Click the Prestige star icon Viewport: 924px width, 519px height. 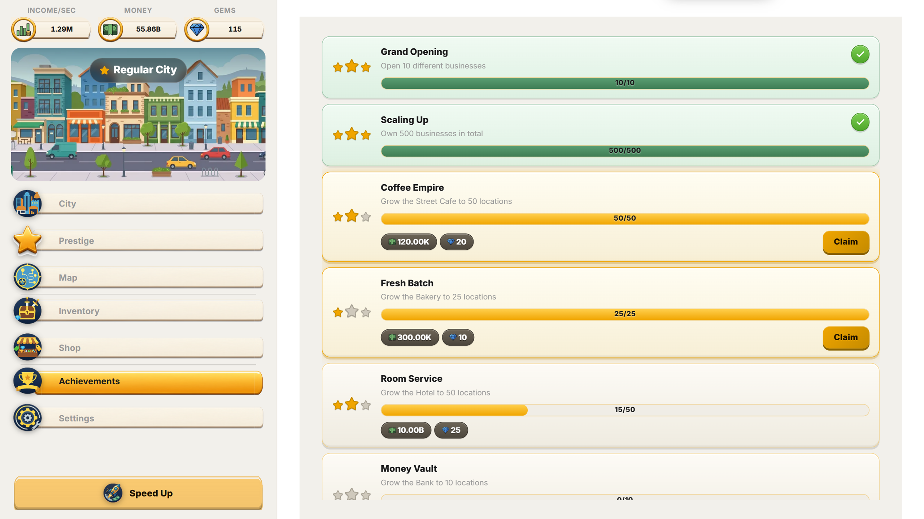(x=27, y=240)
